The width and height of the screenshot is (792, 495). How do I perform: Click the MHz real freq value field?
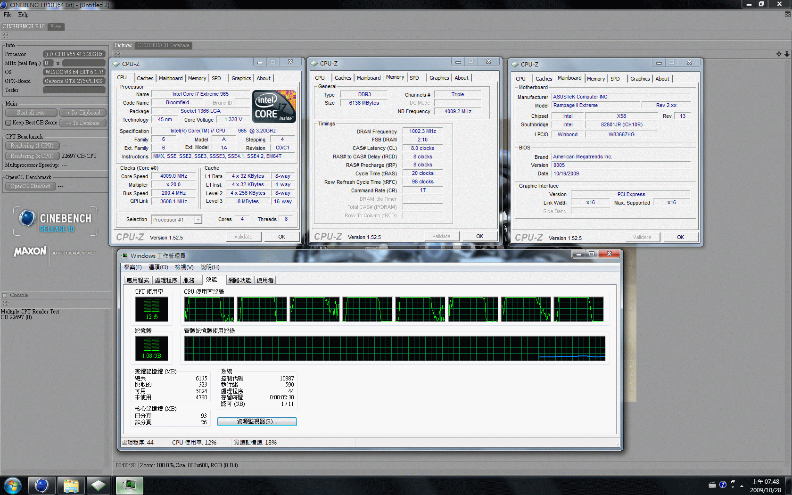(84, 63)
